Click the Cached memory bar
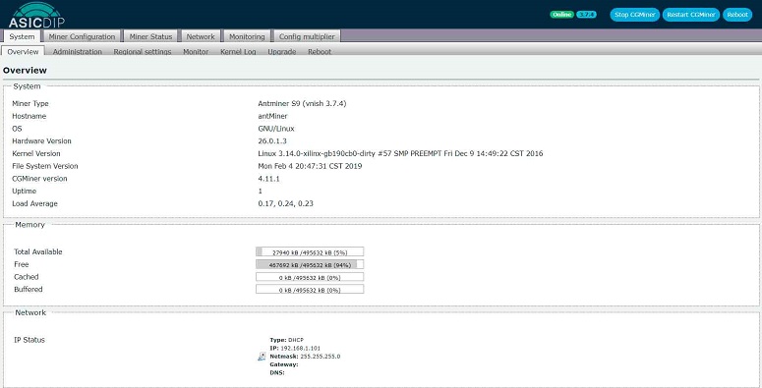The image size is (762, 388). (x=310, y=277)
